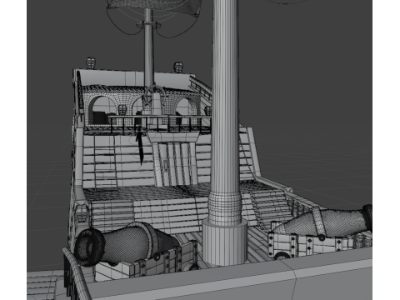The image size is (400, 300).
Task: Select the right cannon barrel on deck
Action: (323, 222)
